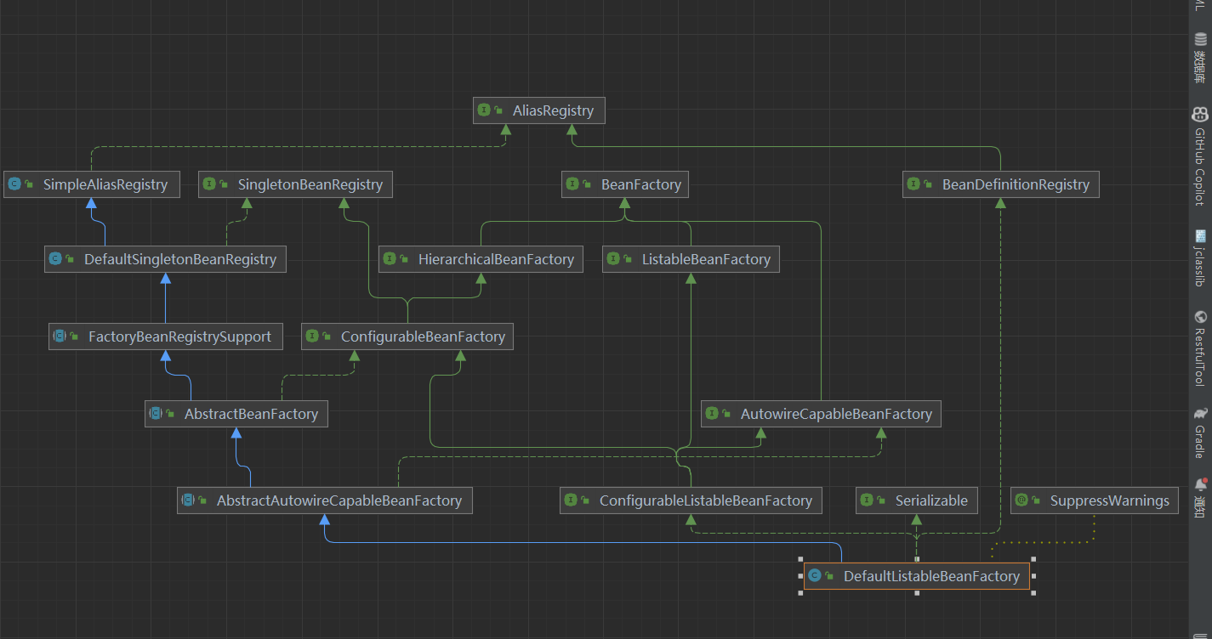Click abstract class icon on AbstractBeanFactory node
The width and height of the screenshot is (1212, 639).
pos(156,414)
